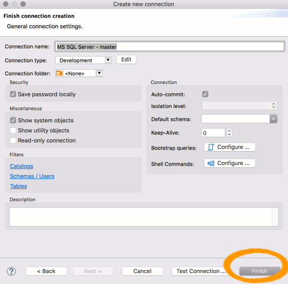Click the Keep-Alive number field
The image size is (288, 284).
coord(213,132)
